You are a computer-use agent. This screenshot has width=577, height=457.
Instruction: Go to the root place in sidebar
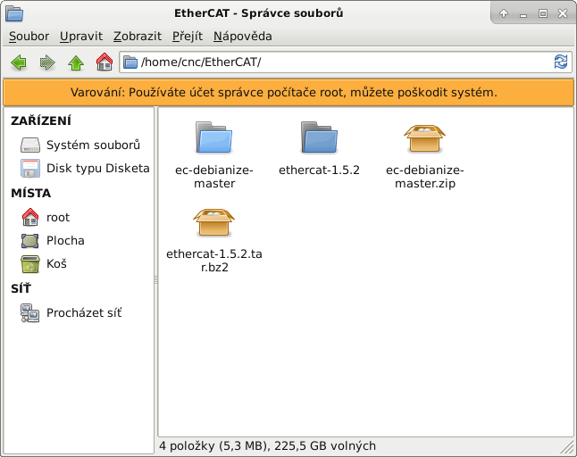point(57,217)
